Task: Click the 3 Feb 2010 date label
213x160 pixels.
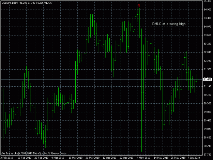Action: pyautogui.click(x=7, y=158)
